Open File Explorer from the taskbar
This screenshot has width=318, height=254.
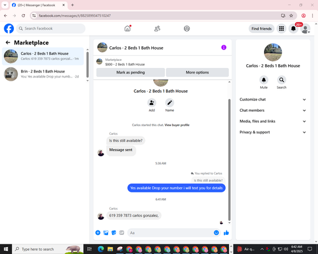110,249
